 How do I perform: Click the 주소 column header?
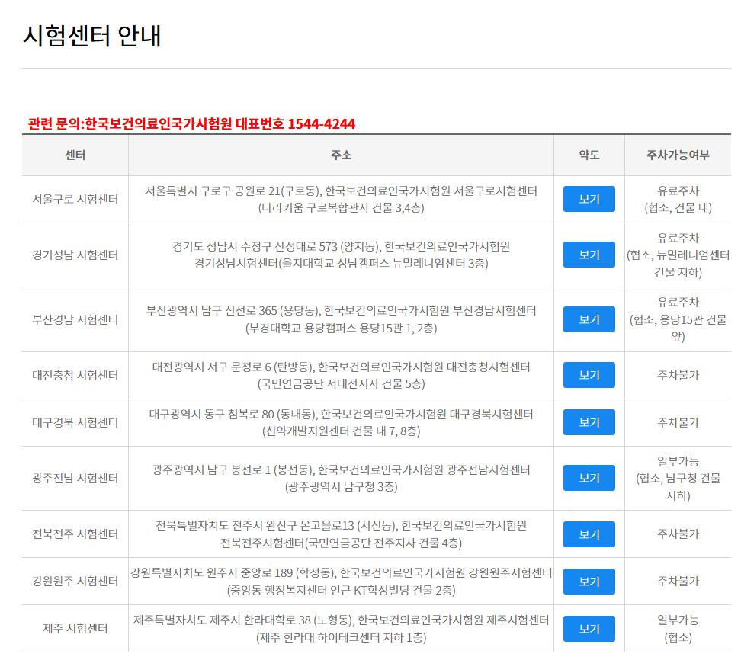pyautogui.click(x=341, y=155)
